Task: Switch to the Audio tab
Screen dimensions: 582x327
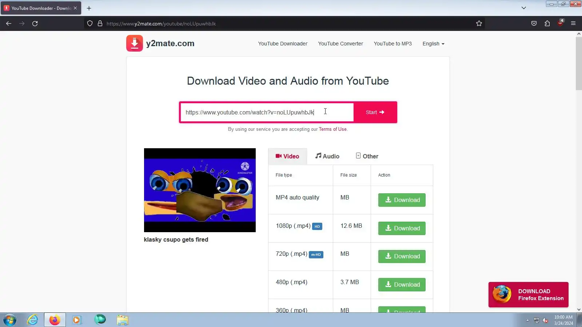Action: 327,156
